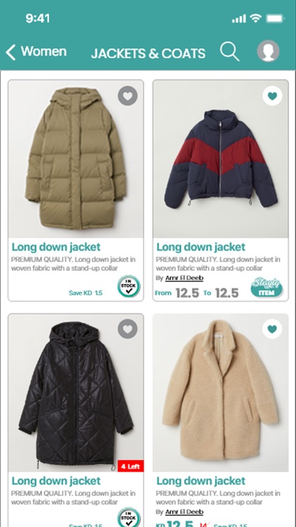Tap the In Stock badge on olive jacket
This screenshot has height=527, width=296.
pos(129,286)
